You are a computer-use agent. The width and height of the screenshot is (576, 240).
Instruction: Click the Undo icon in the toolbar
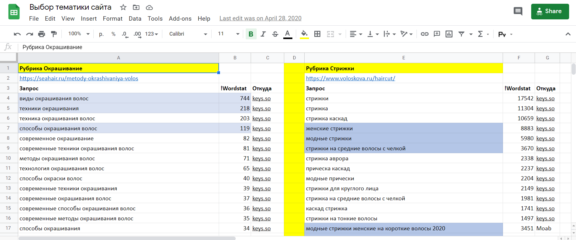point(17,34)
